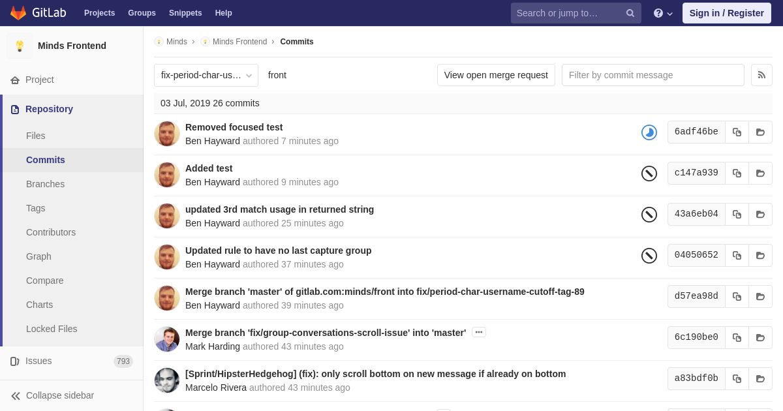Open running pipeline status for 6adf46be

click(x=649, y=132)
